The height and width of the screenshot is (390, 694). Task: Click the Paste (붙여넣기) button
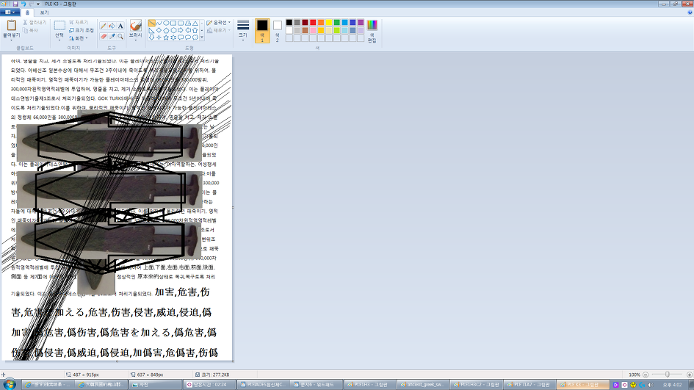pos(11,29)
